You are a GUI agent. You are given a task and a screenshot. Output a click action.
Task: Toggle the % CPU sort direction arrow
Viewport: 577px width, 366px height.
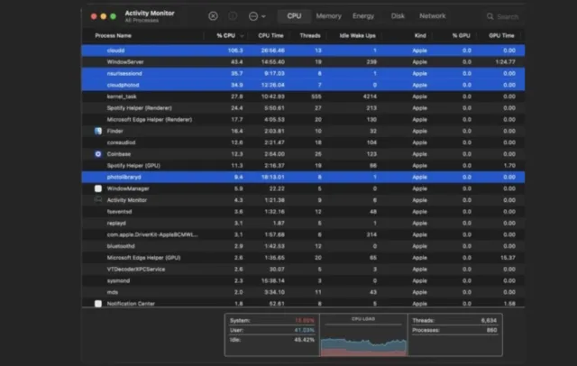point(242,36)
